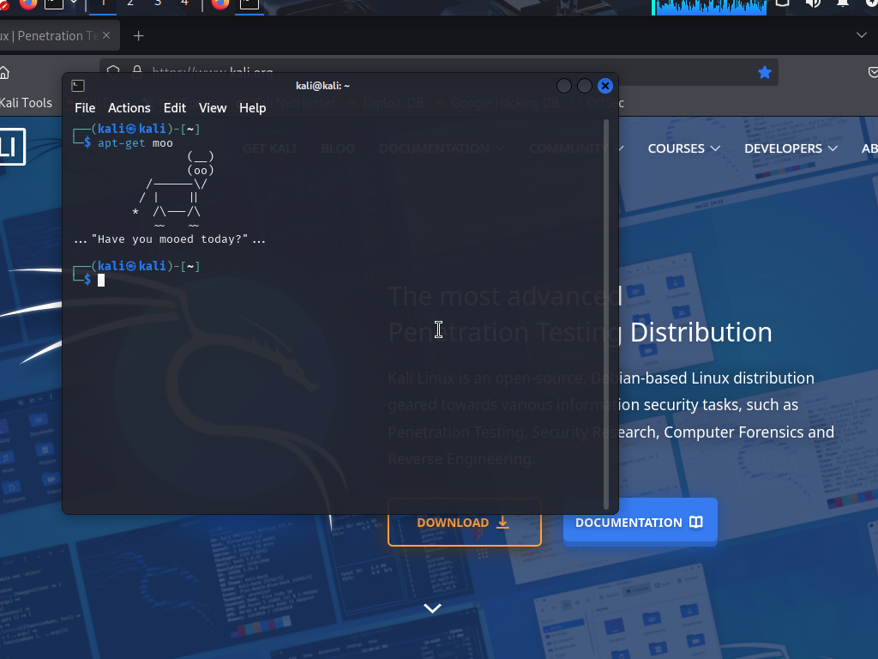Open the Help menu in the terminal

pyautogui.click(x=253, y=108)
